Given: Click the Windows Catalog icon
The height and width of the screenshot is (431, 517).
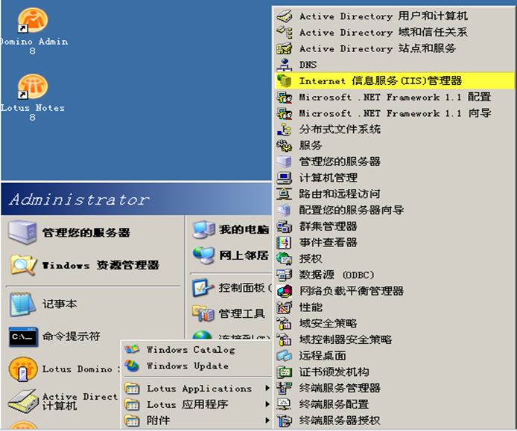Looking at the screenshot, I should tap(132, 349).
